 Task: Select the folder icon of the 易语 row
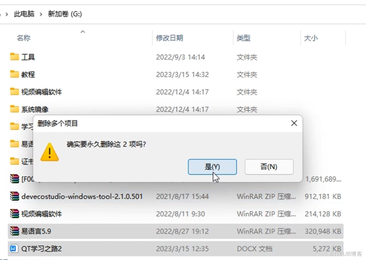[x=14, y=144]
